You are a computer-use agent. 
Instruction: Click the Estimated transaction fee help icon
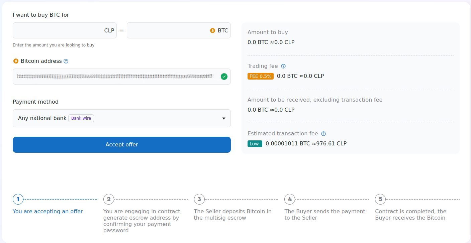pos(323,134)
